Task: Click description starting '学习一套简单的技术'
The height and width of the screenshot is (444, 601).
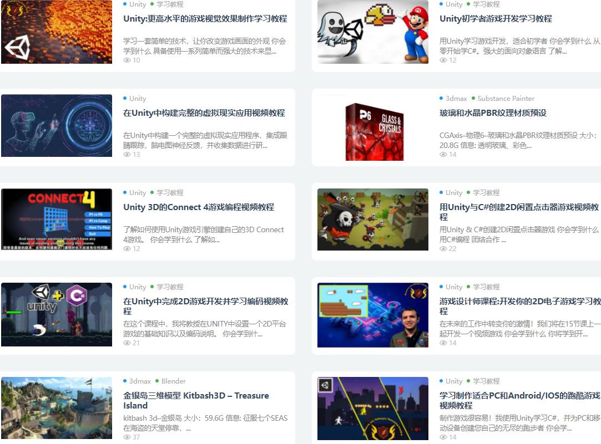Action: 204,47
